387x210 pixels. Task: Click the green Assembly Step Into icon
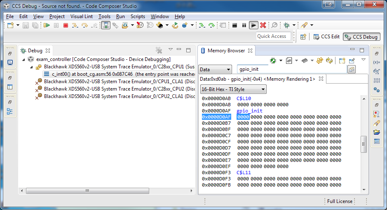tap(202, 25)
